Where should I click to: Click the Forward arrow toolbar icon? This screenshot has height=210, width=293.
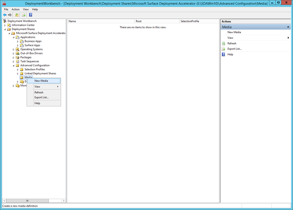[10, 15]
